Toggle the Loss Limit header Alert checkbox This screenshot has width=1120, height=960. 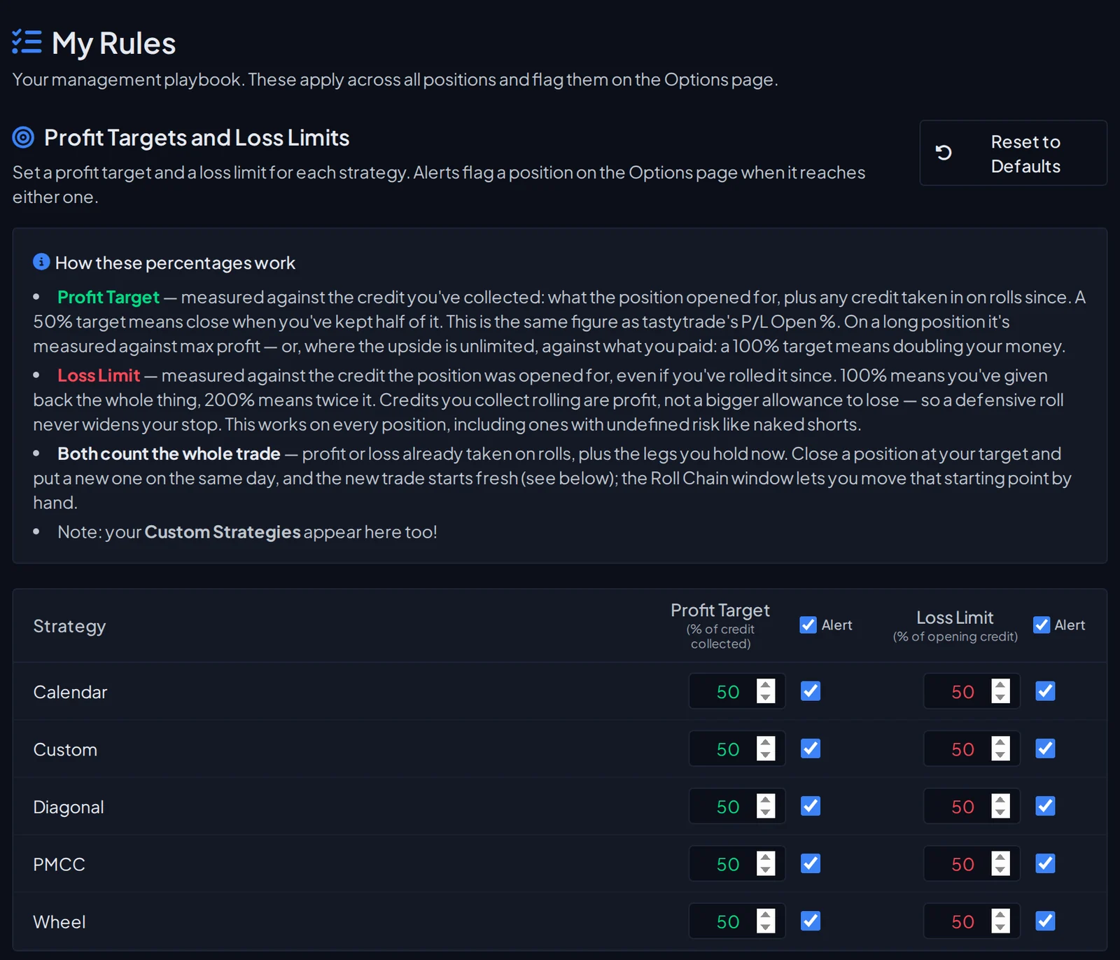pyautogui.click(x=1042, y=625)
